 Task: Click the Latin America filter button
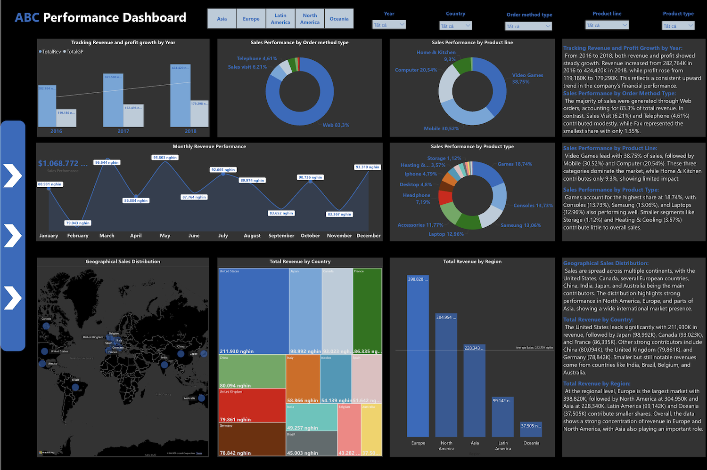click(x=280, y=18)
